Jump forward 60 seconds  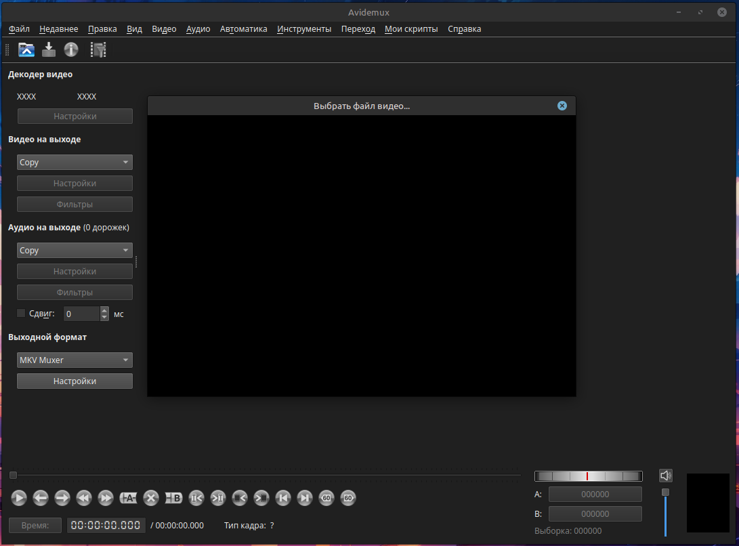pos(347,498)
